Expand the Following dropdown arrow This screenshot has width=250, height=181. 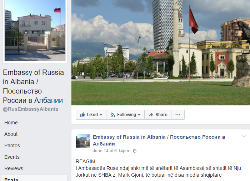139,115
